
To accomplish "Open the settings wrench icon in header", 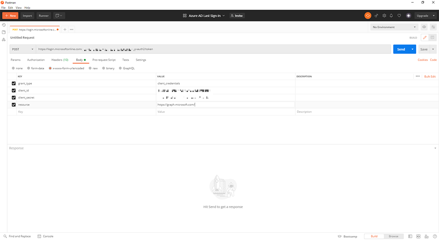I will tap(384, 16).
